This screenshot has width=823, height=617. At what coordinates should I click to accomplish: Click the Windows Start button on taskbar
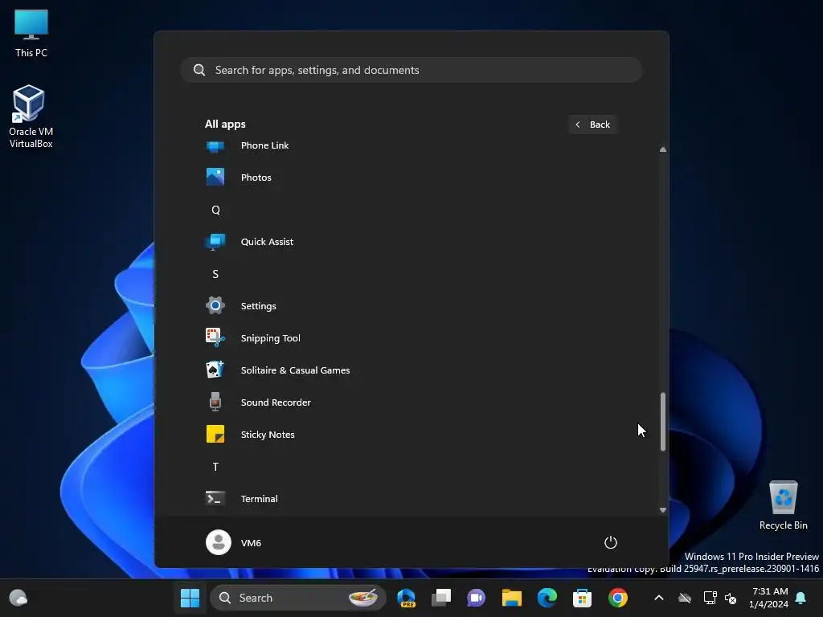[x=190, y=598]
